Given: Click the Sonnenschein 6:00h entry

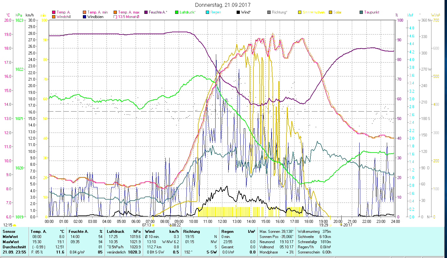Looking at the screenshot, I should click(x=314, y=252).
